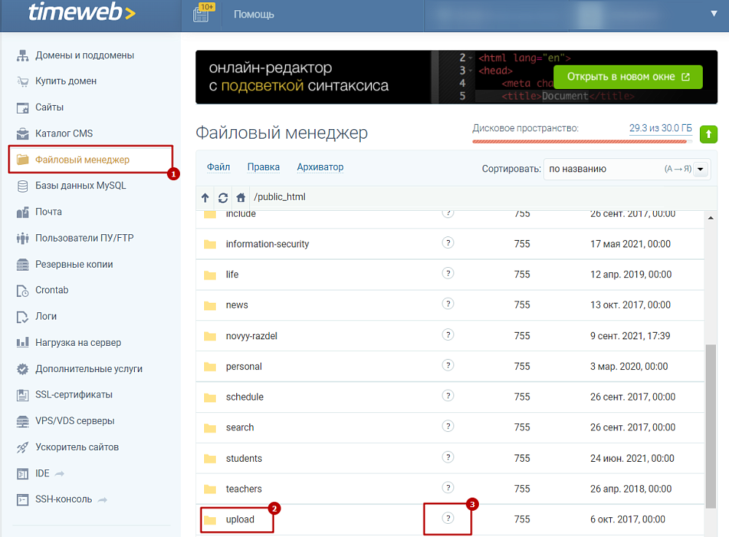The width and height of the screenshot is (729, 537).
Task: Click the Помощь link in header
Action: tap(254, 14)
